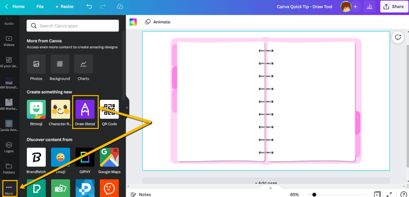
Task: Open the Logos sidebar tab
Action: click(9, 148)
